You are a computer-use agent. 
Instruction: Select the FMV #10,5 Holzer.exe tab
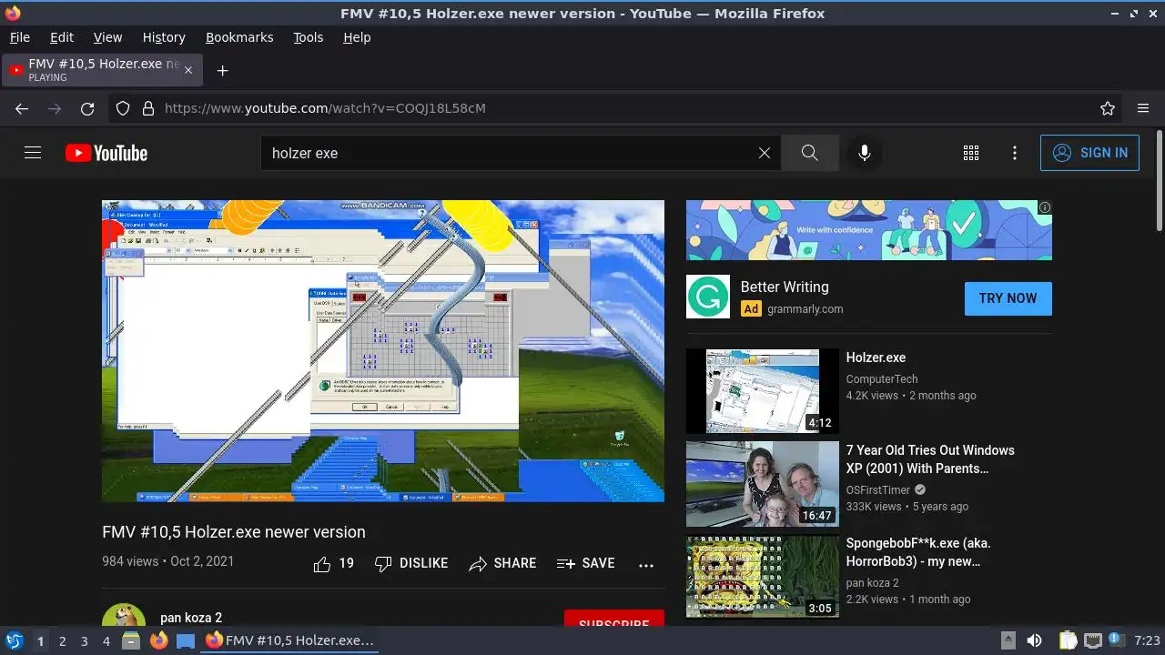(x=103, y=70)
